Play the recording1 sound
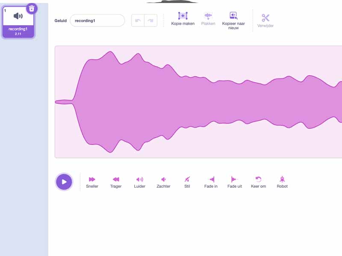Screen dimensions: 342x256 [64, 182]
